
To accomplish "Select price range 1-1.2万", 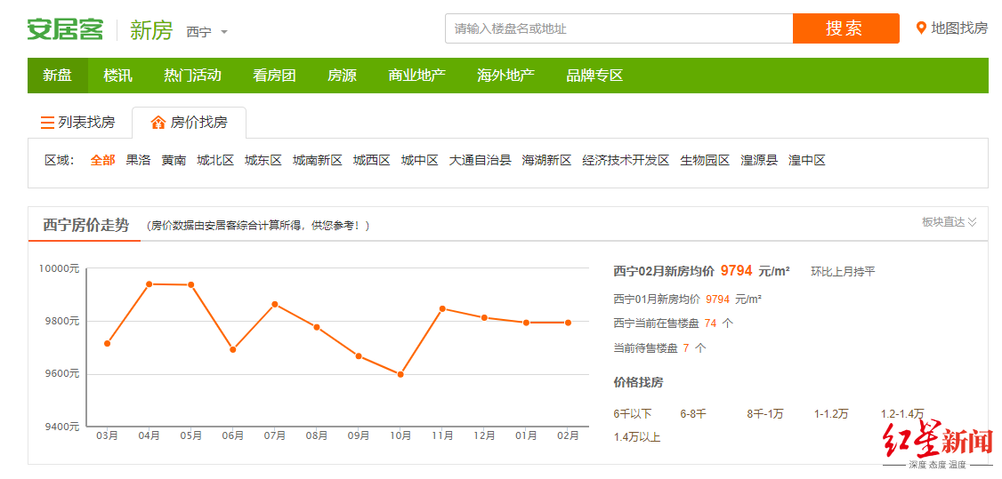I will (831, 414).
